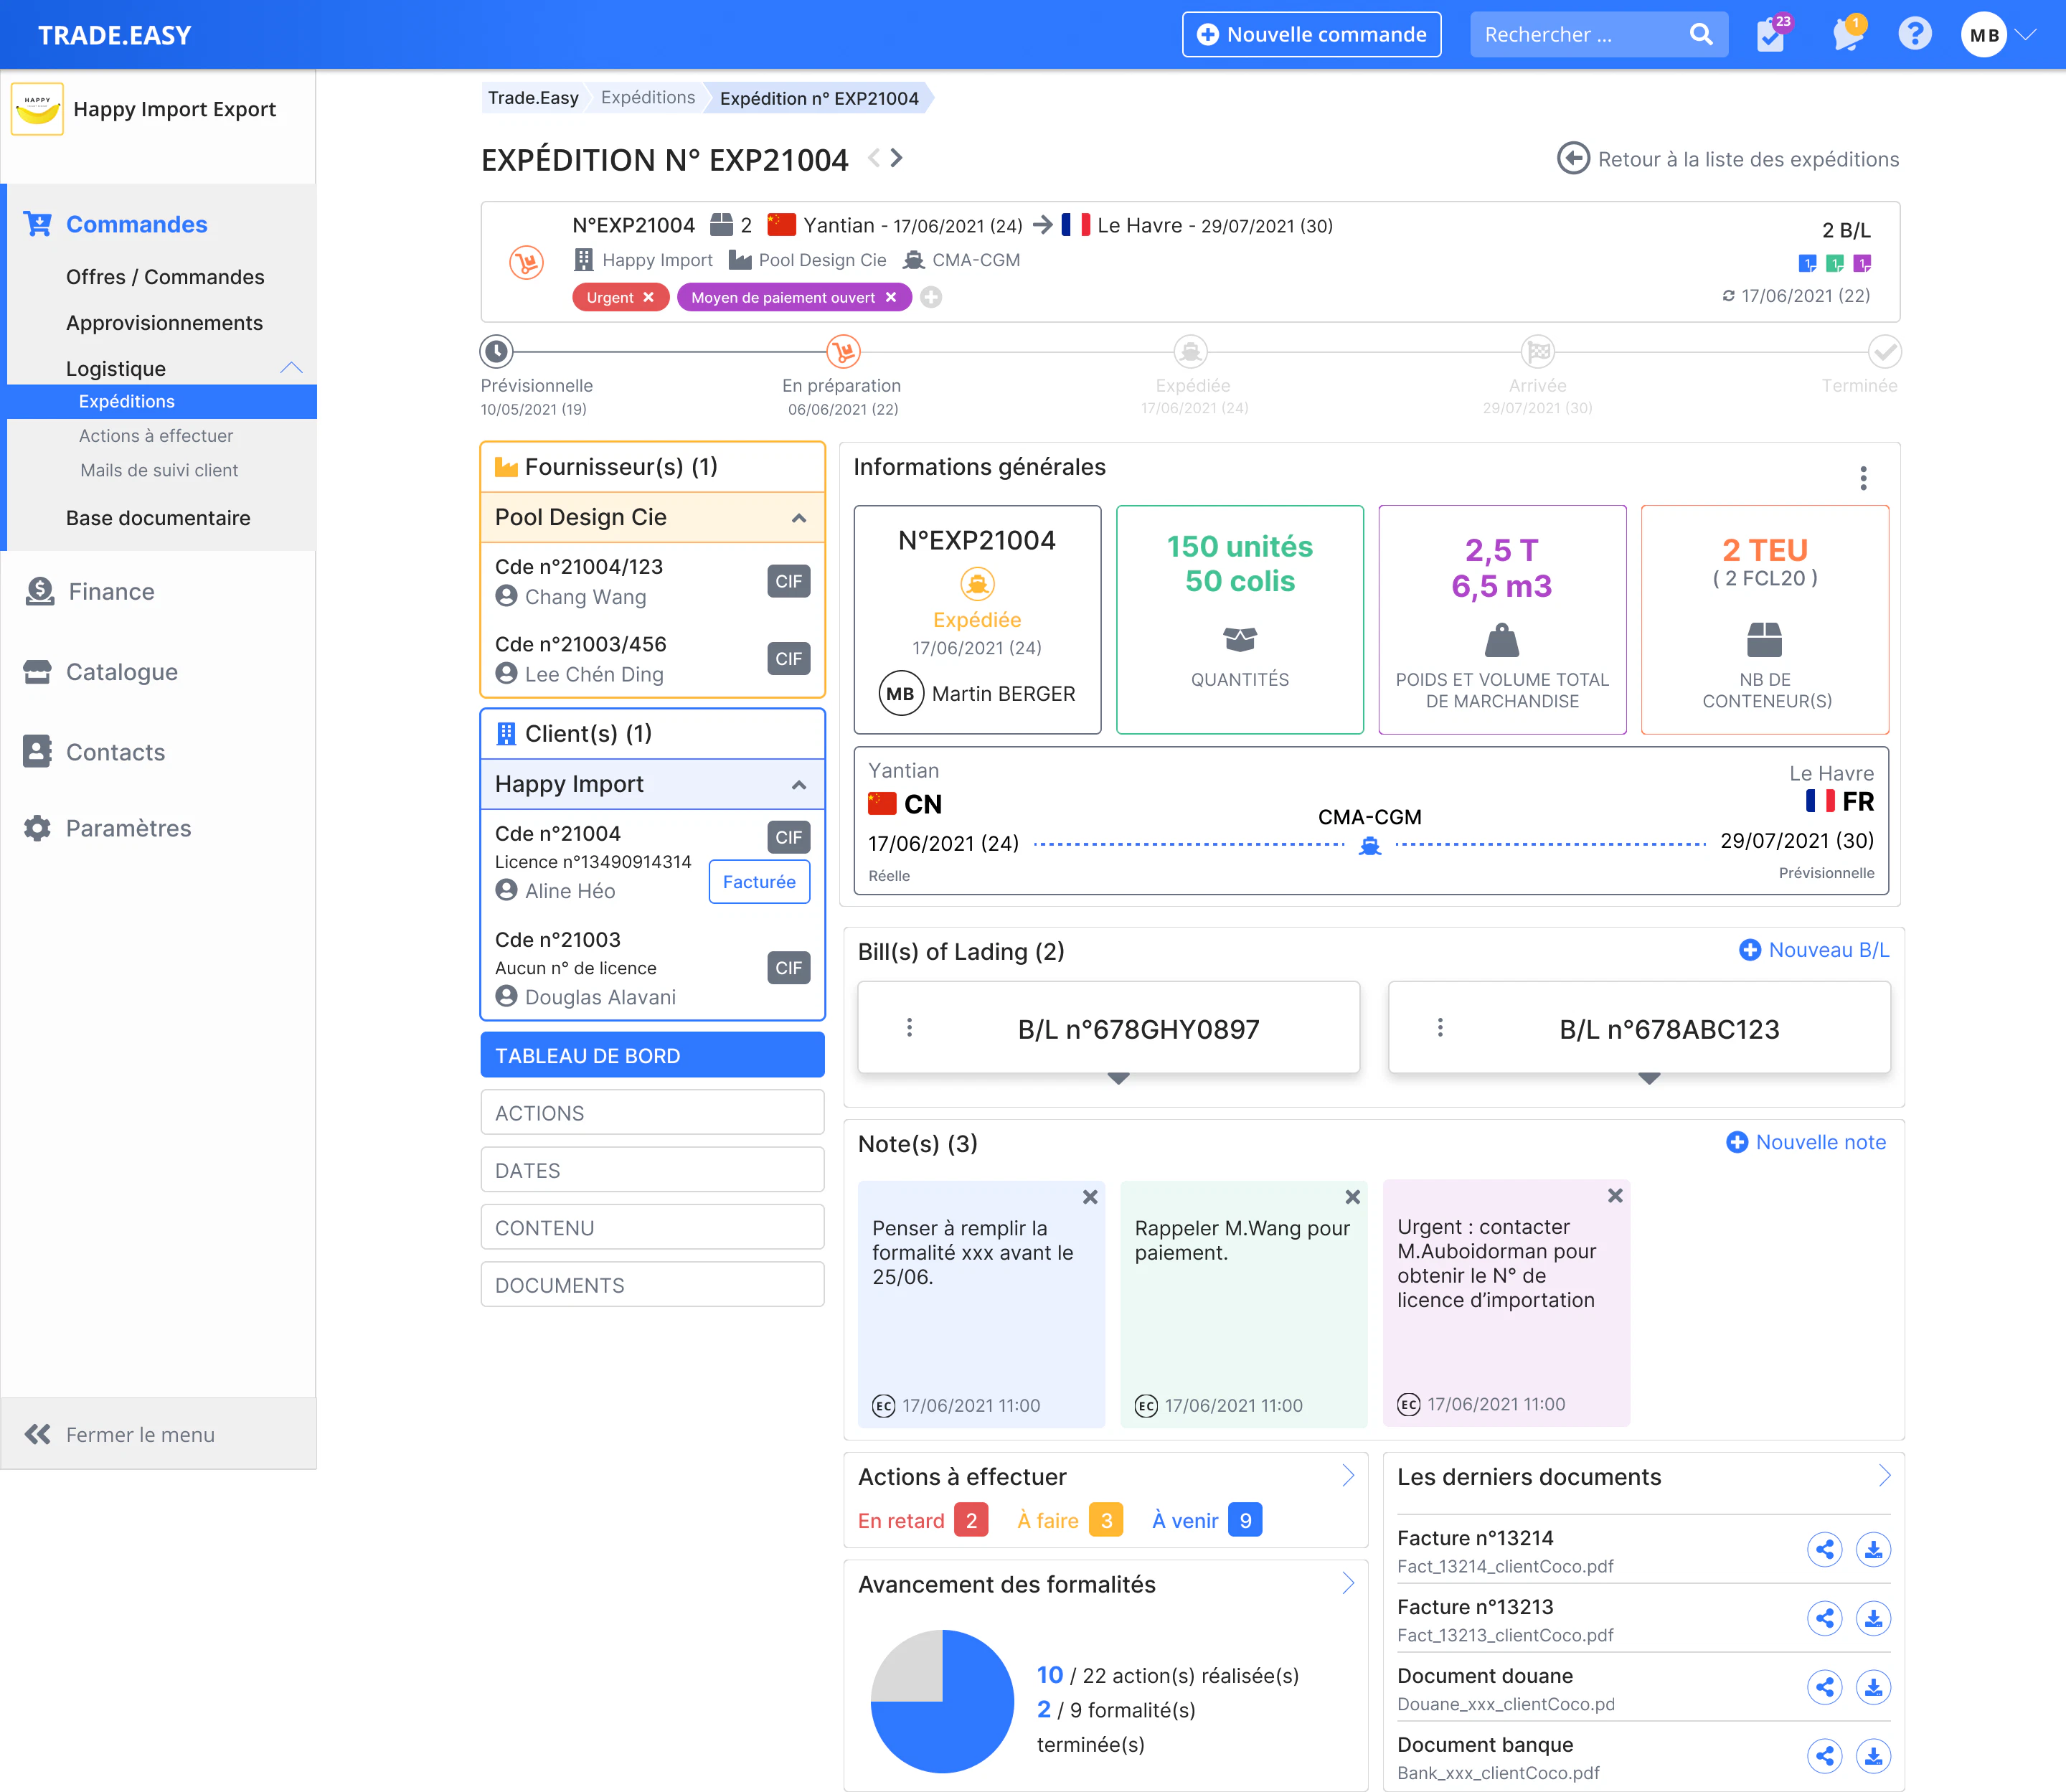Screen dimensions: 2066x1792
Task: Collapse the Happy Import client section
Action: pos(798,785)
